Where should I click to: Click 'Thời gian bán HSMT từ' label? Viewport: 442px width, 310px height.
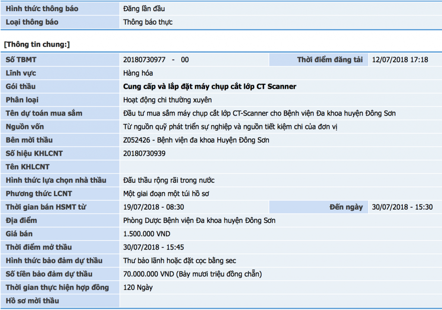pos(46,207)
